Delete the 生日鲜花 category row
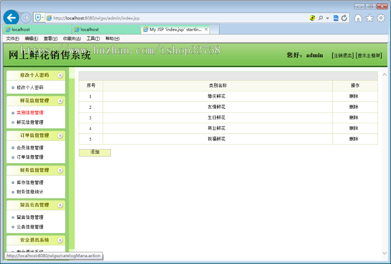This screenshot has height=264, width=391. 355,117
